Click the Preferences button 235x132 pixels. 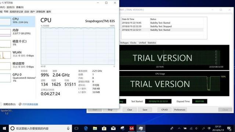pos(180,110)
